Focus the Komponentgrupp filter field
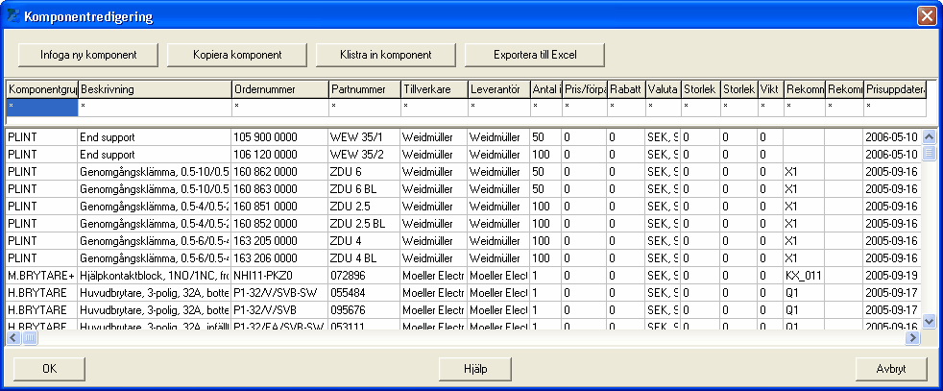 pyautogui.click(x=42, y=107)
